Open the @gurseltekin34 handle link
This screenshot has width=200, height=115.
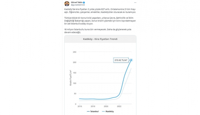pos(78,5)
